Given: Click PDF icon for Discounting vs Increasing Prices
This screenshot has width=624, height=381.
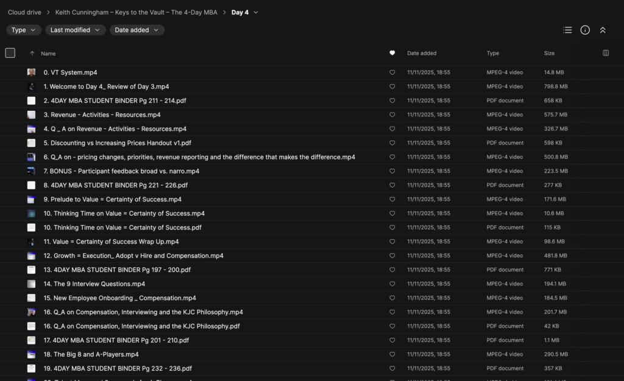Looking at the screenshot, I should (x=31, y=143).
